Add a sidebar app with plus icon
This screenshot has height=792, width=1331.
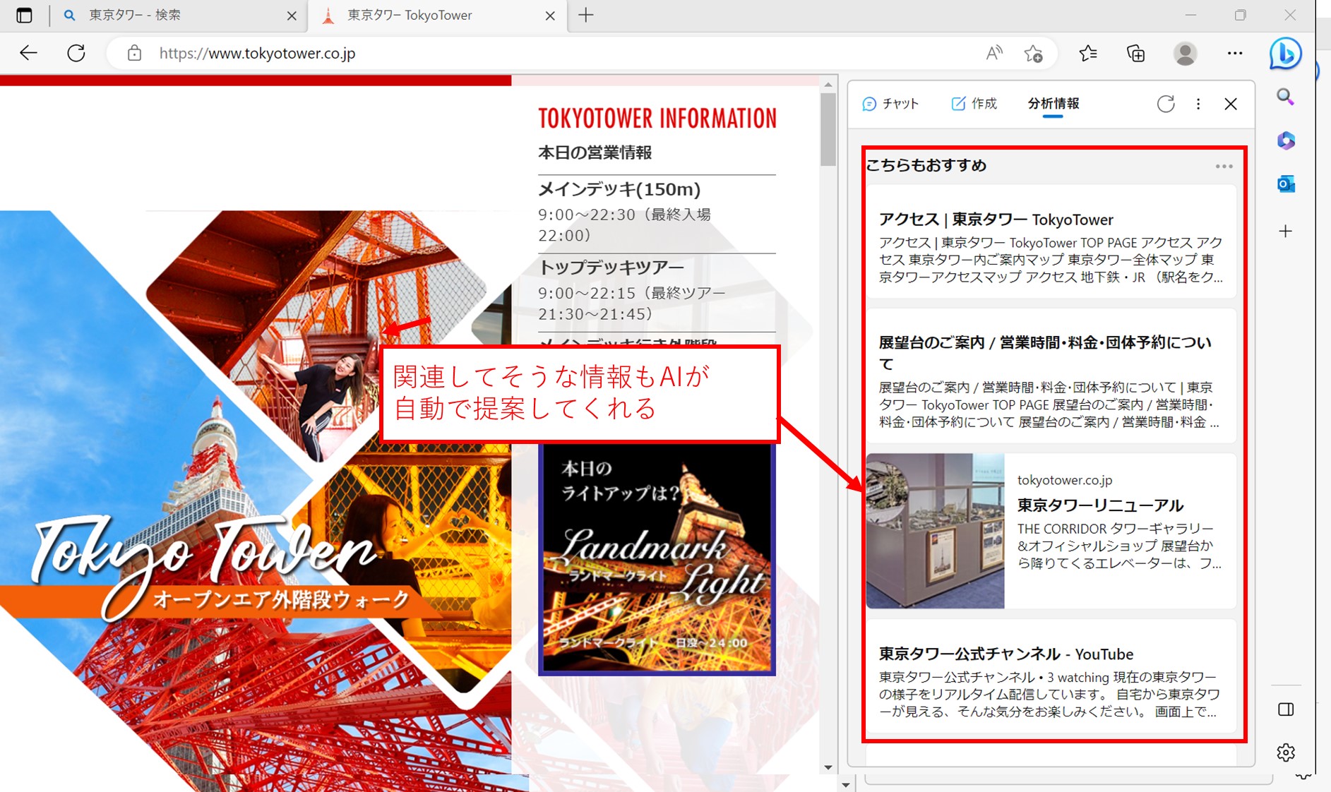pos(1286,231)
